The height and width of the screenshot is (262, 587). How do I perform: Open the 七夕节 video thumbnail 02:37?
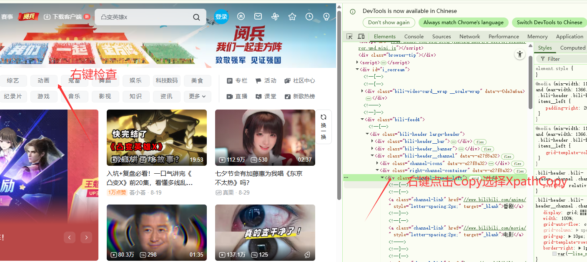[265, 137]
